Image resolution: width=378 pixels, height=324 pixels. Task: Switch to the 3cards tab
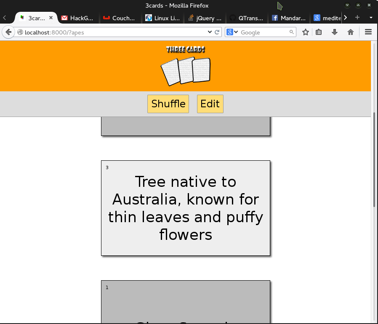pos(36,18)
